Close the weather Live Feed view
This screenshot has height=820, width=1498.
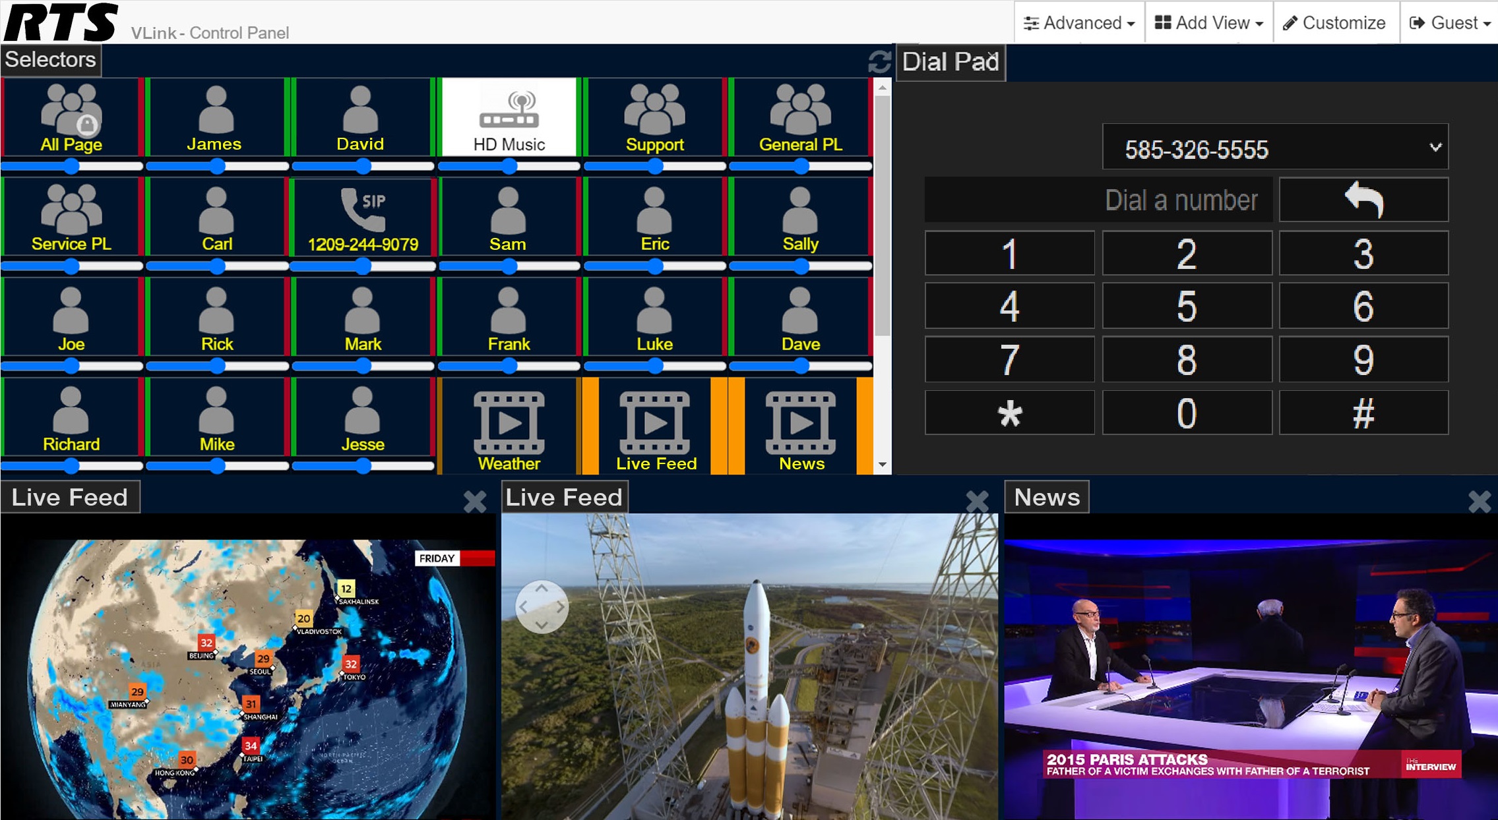tap(474, 502)
